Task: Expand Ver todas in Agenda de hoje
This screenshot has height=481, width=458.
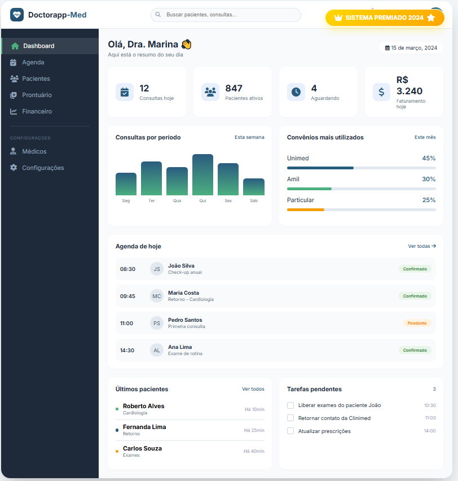Action: pyautogui.click(x=422, y=246)
